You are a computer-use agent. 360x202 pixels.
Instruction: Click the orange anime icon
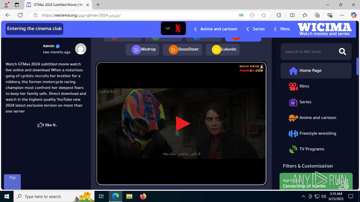tap(293, 118)
